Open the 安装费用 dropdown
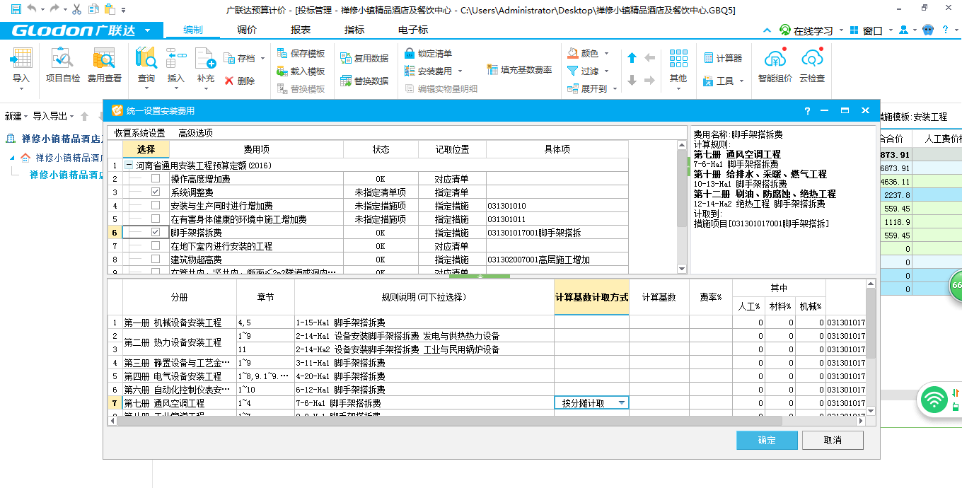This screenshot has width=962, height=488. 460,71
